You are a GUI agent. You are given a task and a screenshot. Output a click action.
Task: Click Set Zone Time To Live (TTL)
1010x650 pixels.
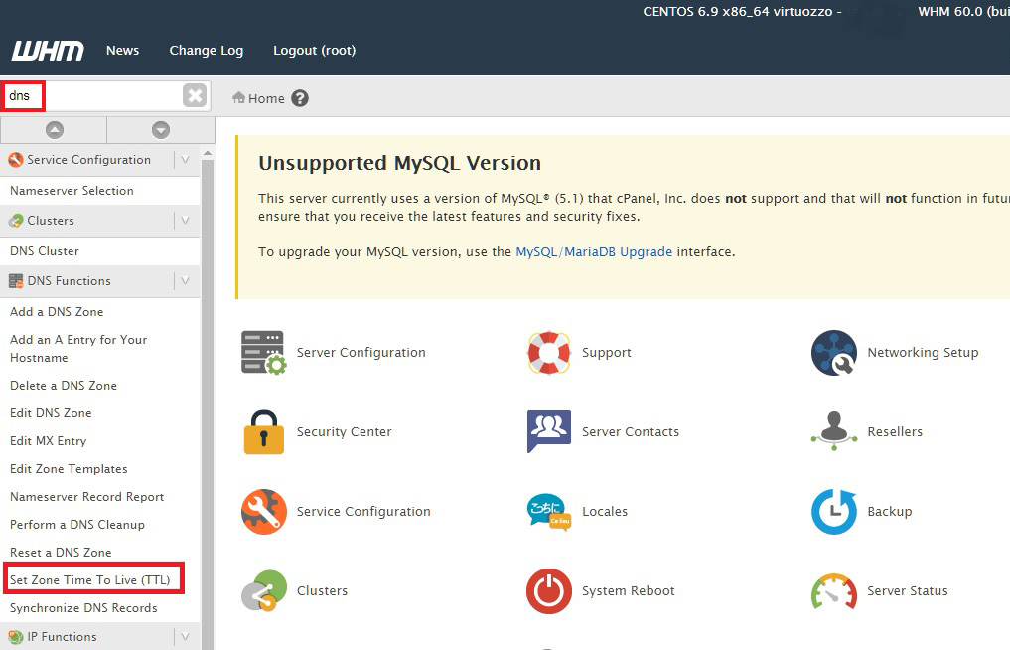90,579
